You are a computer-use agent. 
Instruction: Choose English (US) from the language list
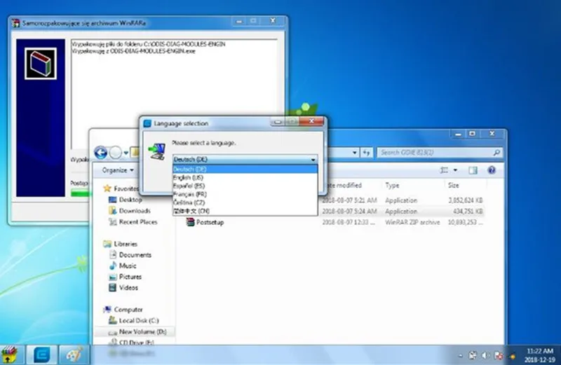point(245,177)
